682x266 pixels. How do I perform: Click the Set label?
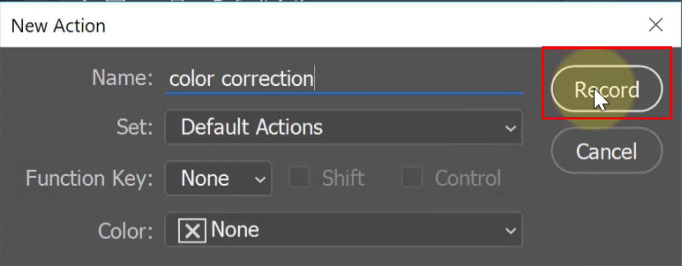(135, 127)
